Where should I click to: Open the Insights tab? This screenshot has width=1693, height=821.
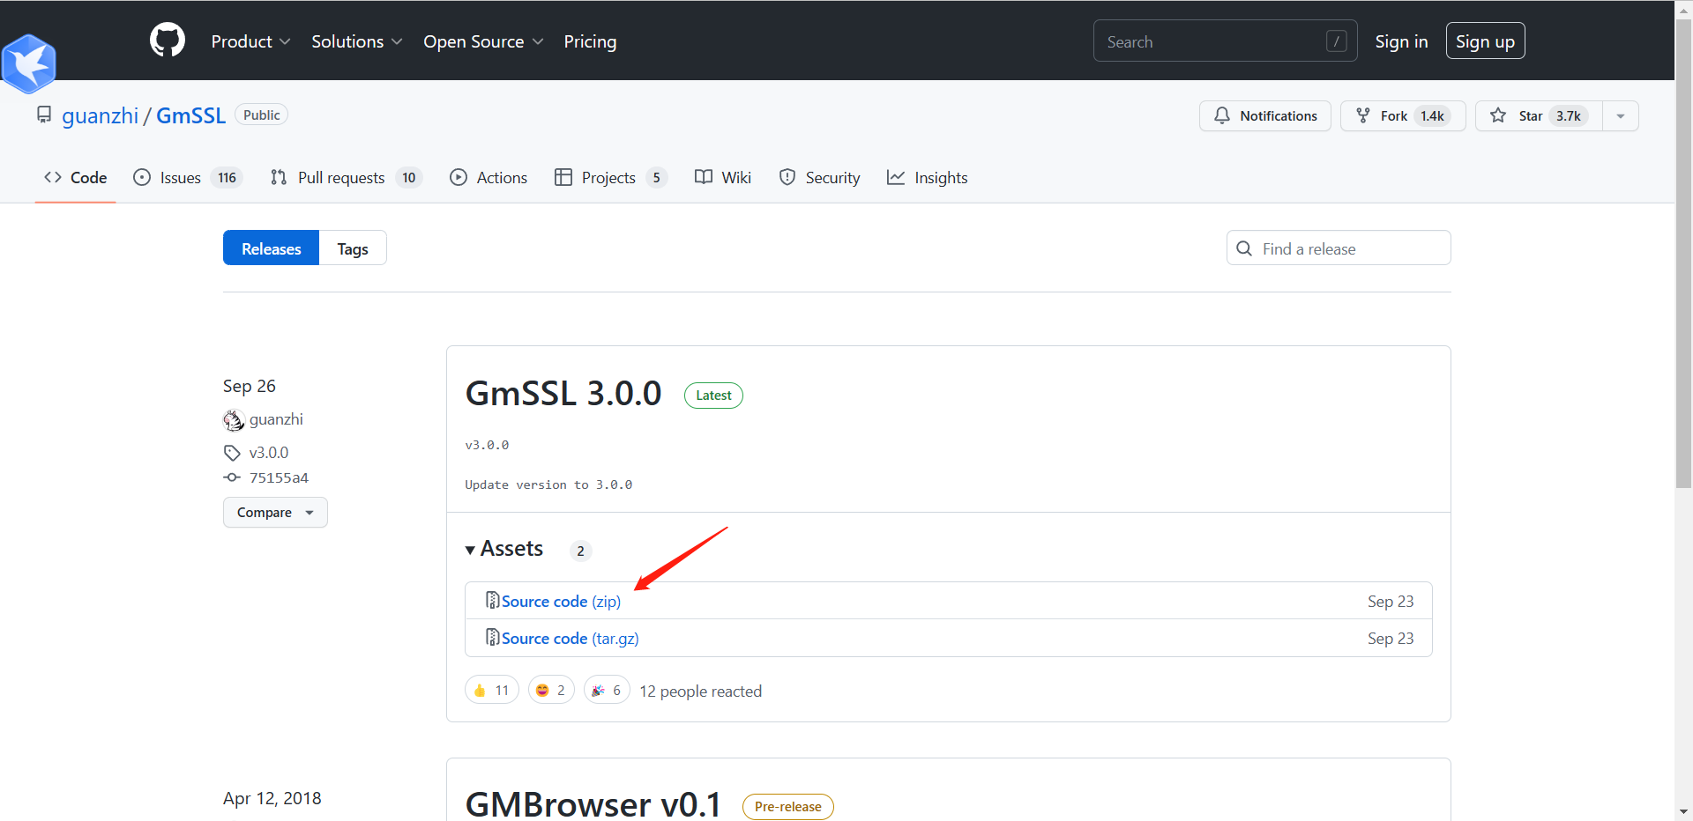(927, 177)
